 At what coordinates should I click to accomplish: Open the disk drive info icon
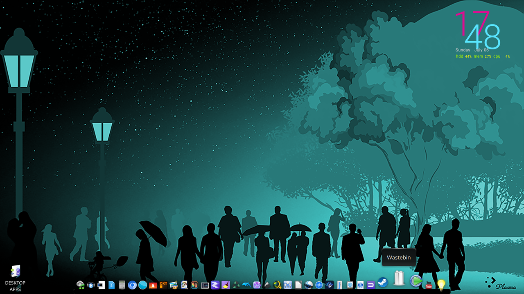(350, 285)
